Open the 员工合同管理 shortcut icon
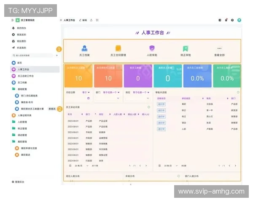 [x=118, y=48]
